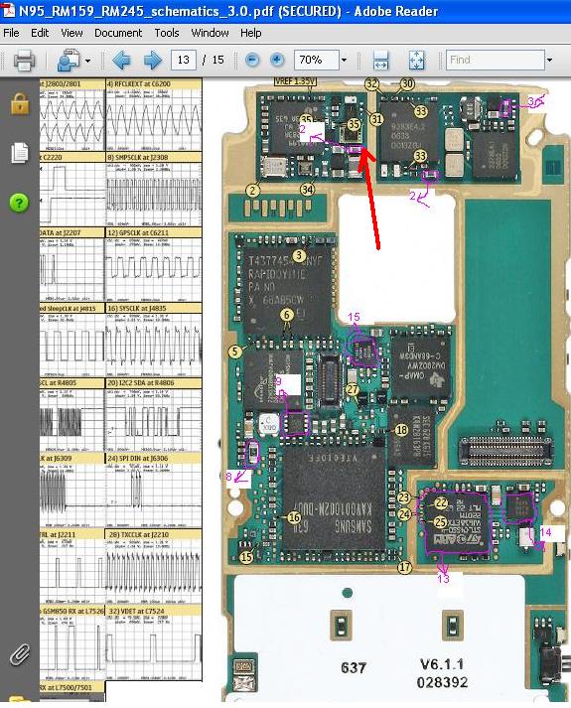Click test point marker 18 on board
Image resolution: width=571 pixels, height=708 pixels.
pos(402,430)
